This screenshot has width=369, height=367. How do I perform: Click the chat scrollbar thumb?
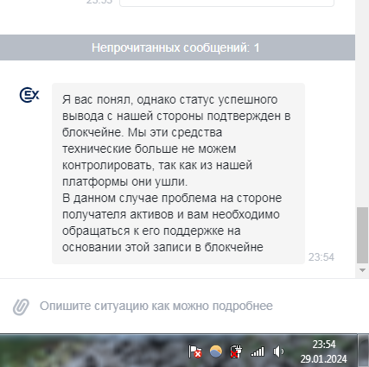pos(362,235)
